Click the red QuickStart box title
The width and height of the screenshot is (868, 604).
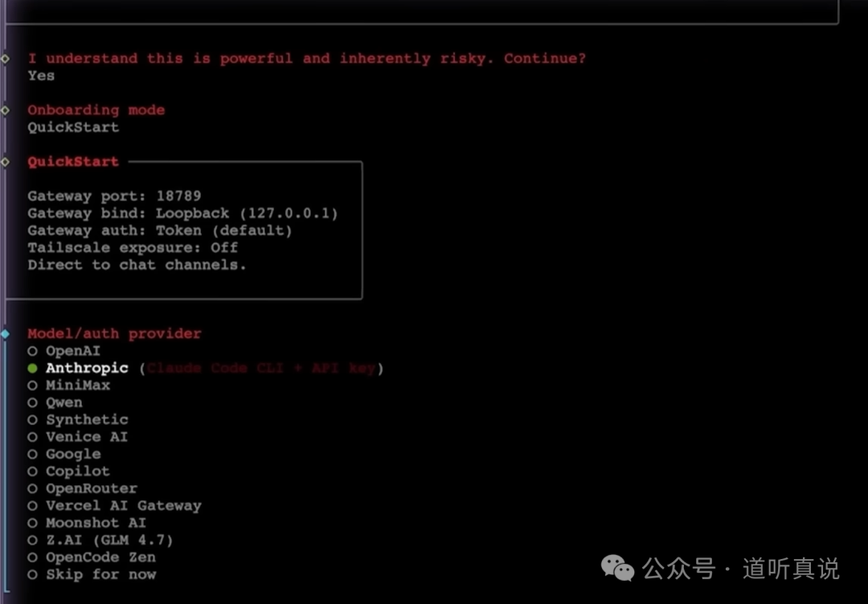74,161
